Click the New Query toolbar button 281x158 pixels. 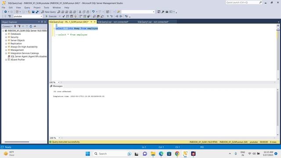pos(49,12)
